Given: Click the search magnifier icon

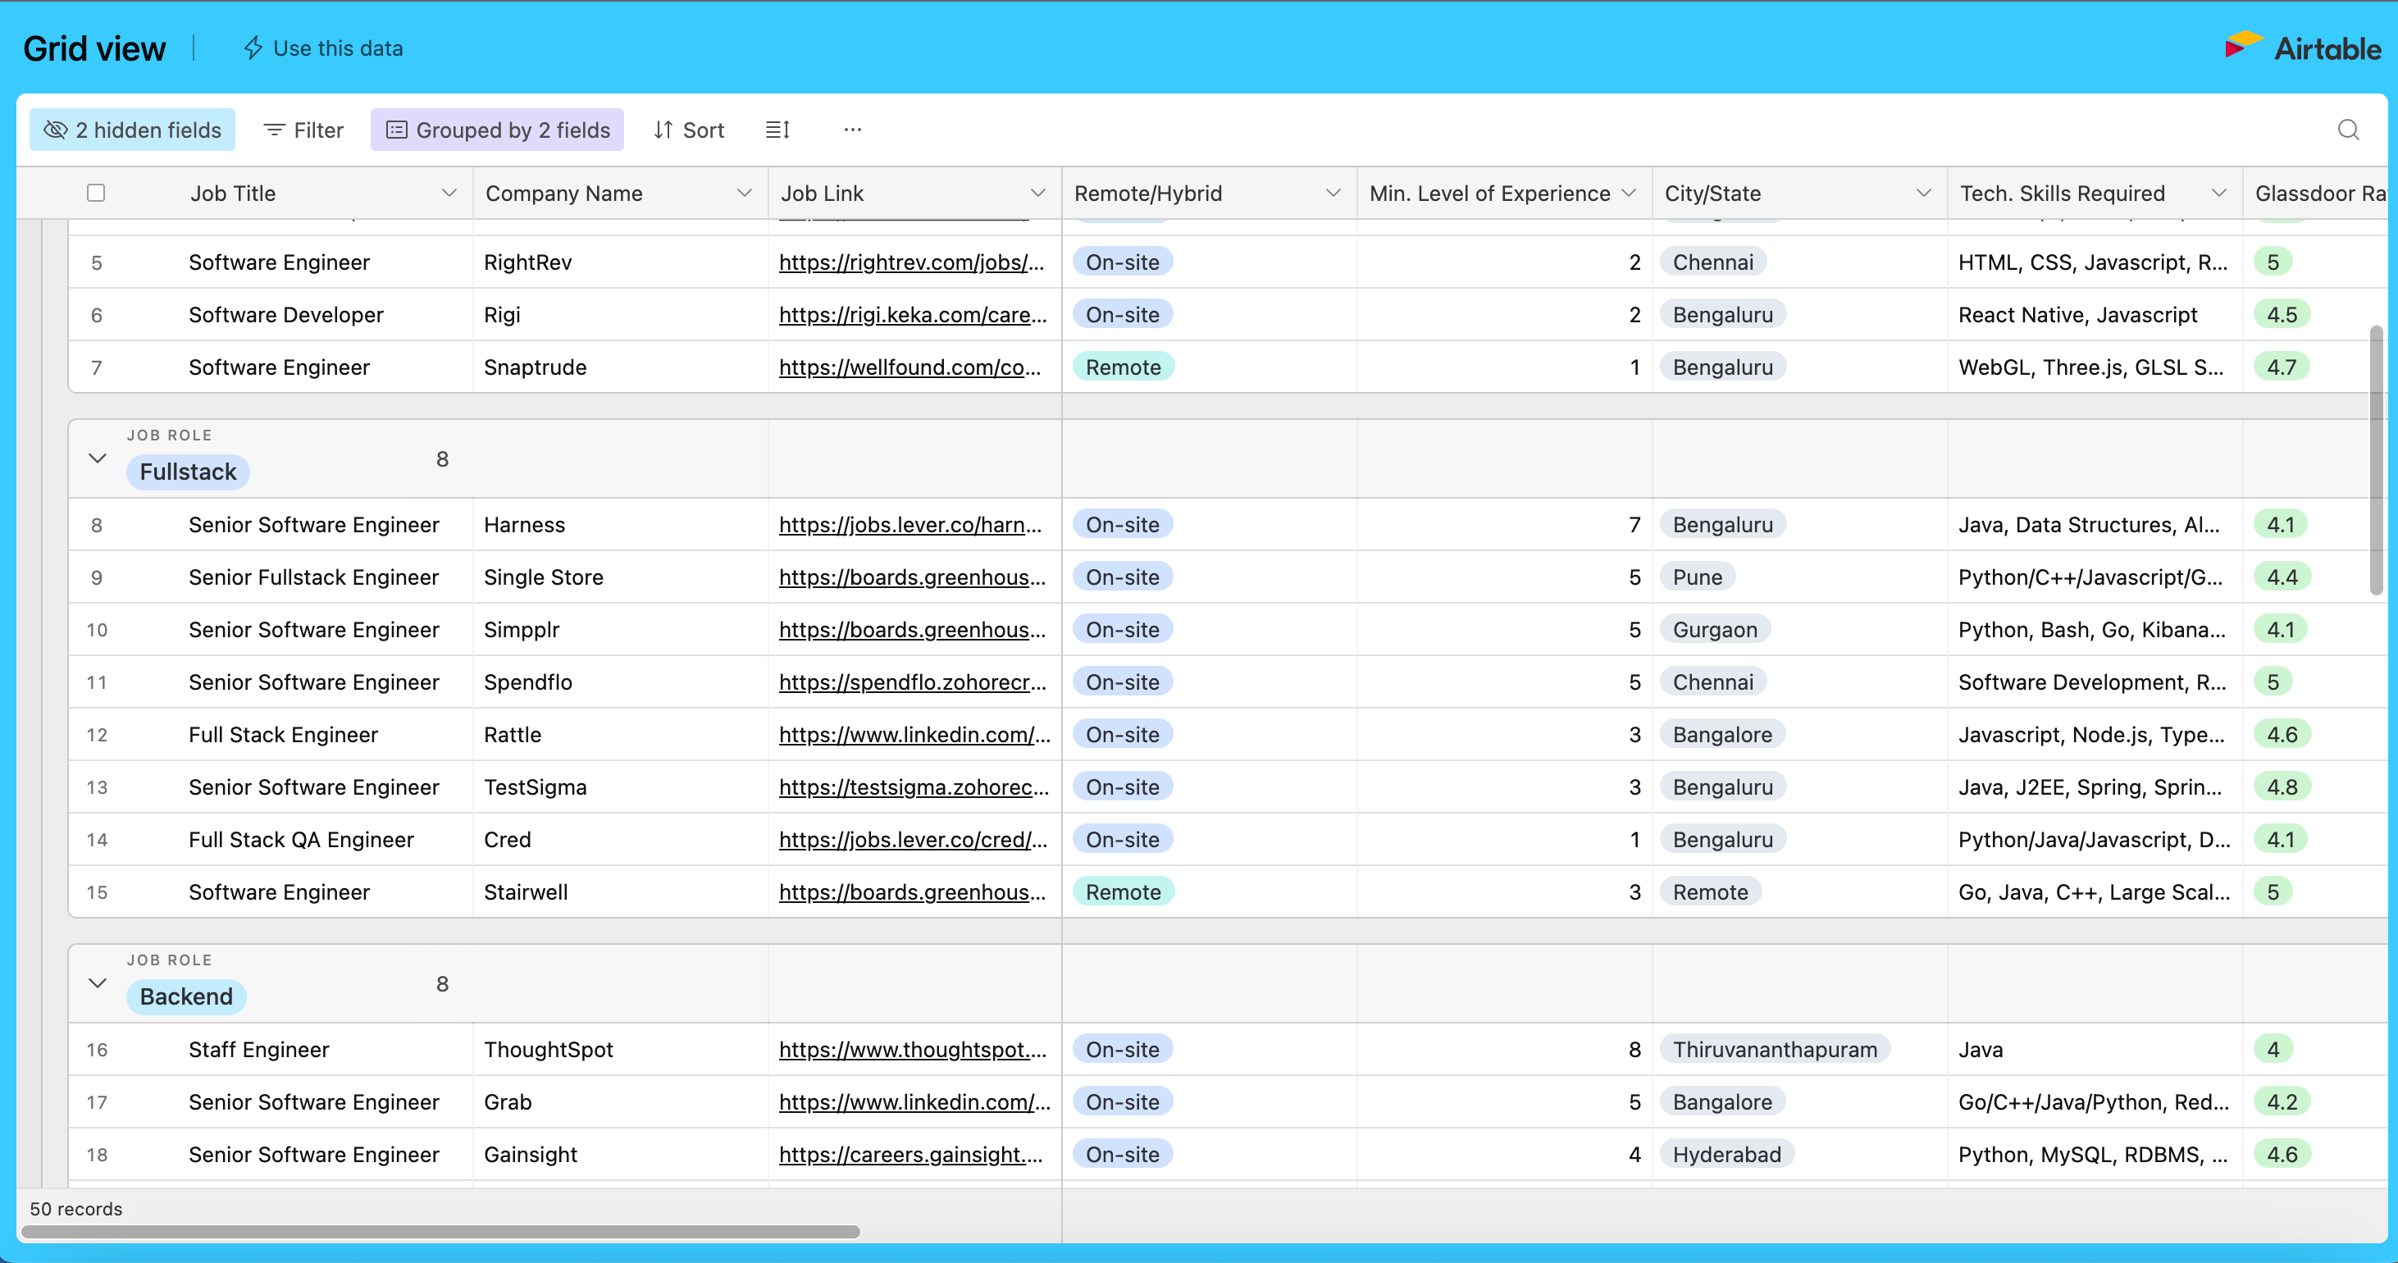Looking at the screenshot, I should (x=2348, y=130).
